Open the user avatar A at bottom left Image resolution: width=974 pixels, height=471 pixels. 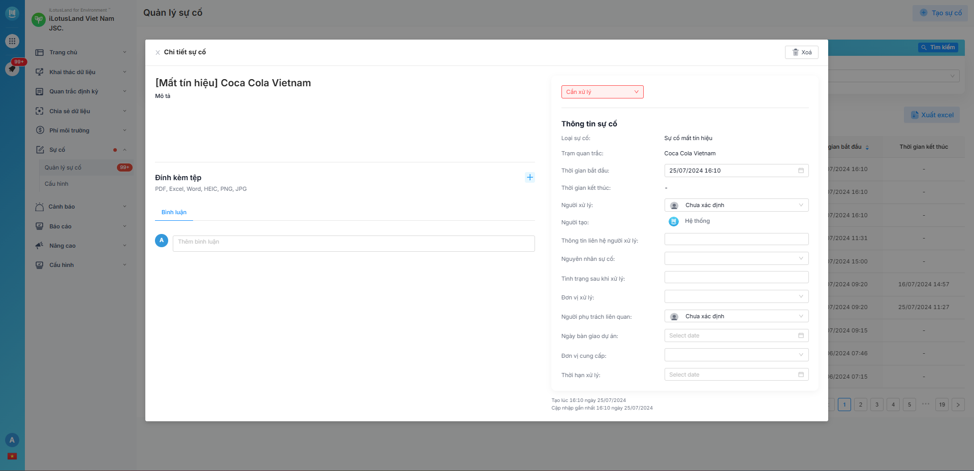coord(12,440)
